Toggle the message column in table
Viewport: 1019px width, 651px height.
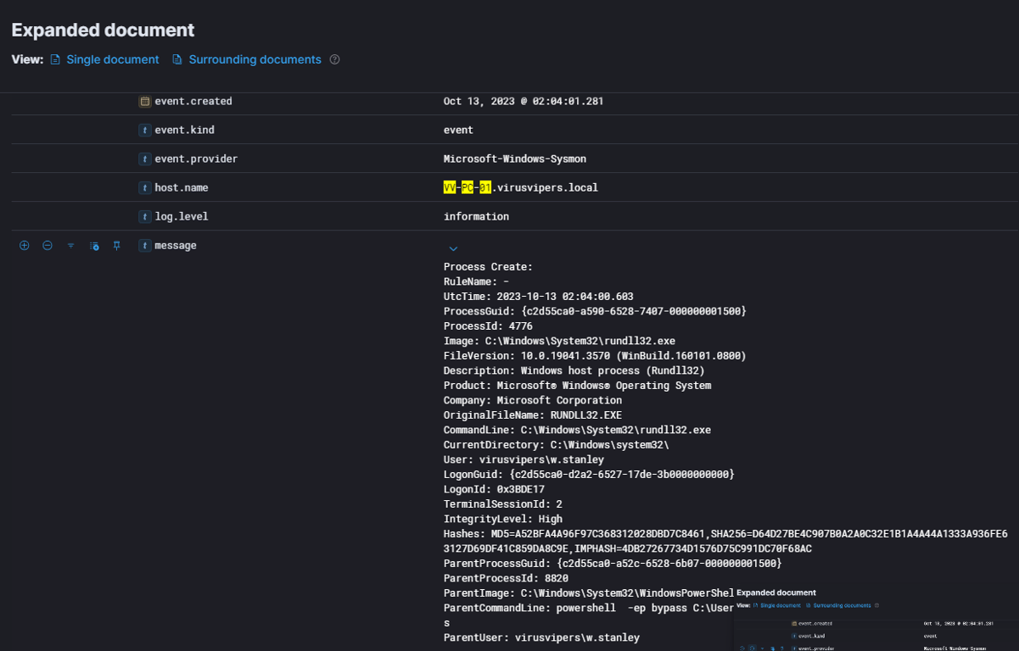94,246
